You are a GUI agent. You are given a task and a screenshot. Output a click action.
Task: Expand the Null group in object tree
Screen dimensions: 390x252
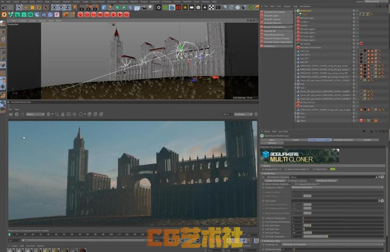pos(295,84)
